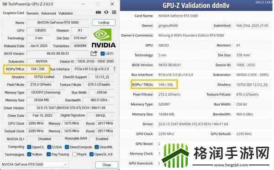
Task: Toggle the CUDA checkbox
Action: [49, 147]
